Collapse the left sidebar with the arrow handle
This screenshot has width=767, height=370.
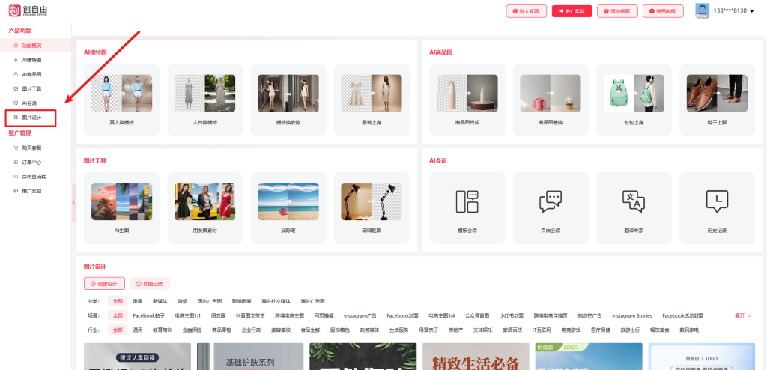[74, 202]
